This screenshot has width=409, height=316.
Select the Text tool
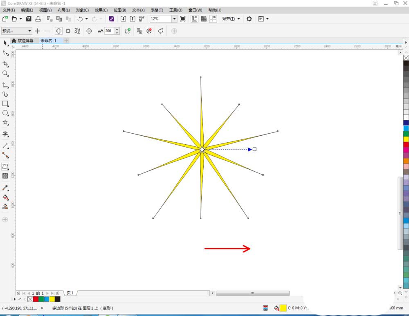pyautogui.click(x=5, y=134)
